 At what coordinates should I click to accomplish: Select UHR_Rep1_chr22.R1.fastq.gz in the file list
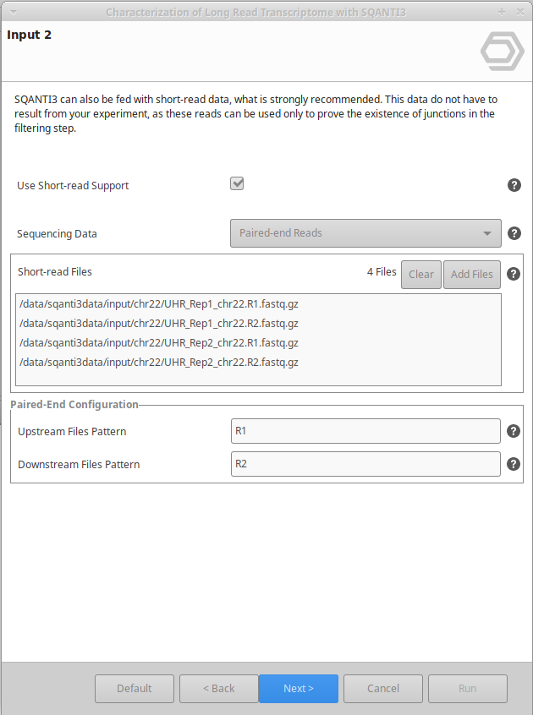pos(158,304)
